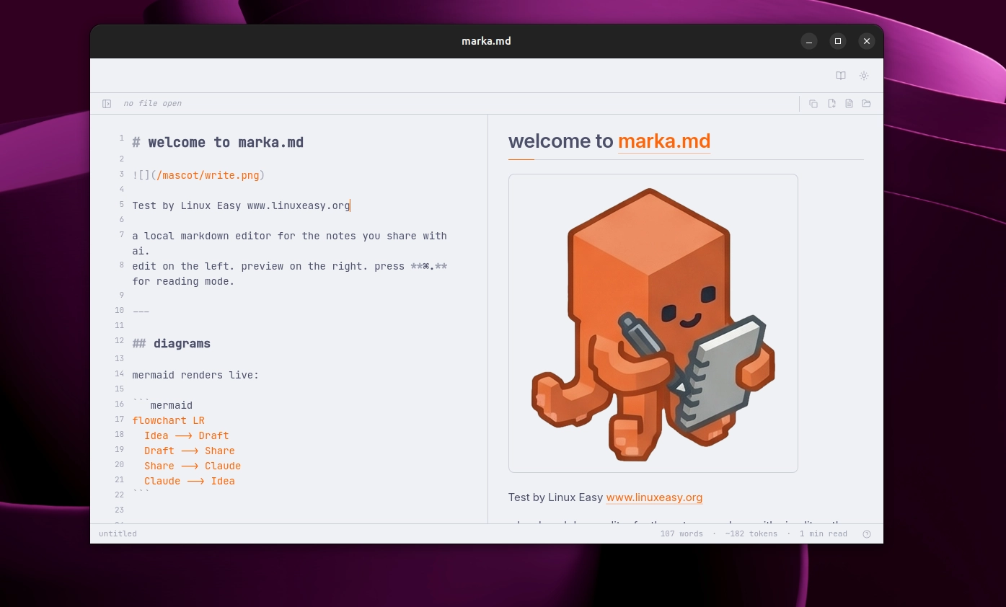Switch theme using the sun icon
Viewport: 1006px width, 607px height.
(x=863, y=76)
